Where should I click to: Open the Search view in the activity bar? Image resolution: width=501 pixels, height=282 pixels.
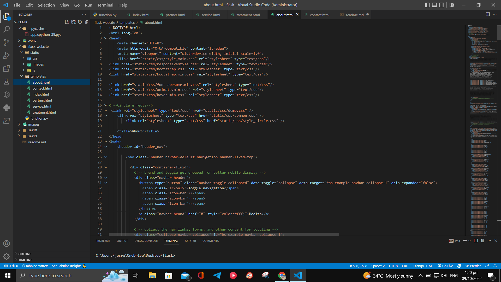tap(7, 29)
